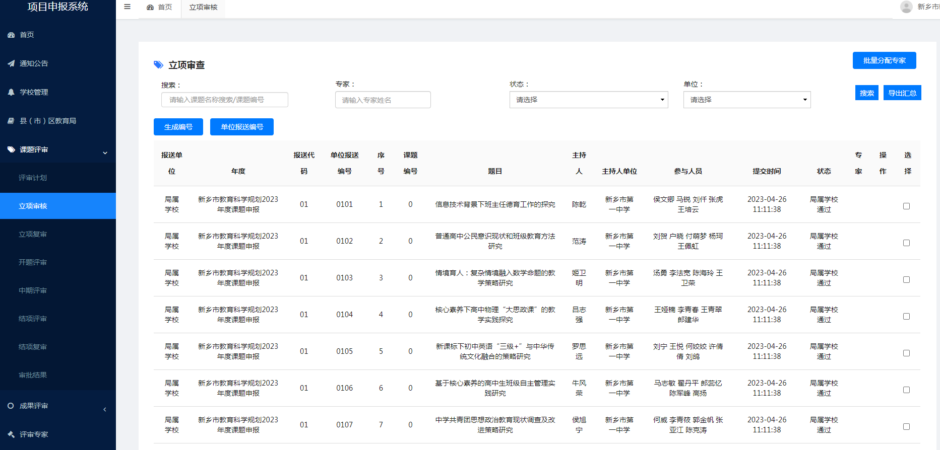The width and height of the screenshot is (940, 450).
Task: Switch to the 首页 top tab
Action: tap(159, 7)
